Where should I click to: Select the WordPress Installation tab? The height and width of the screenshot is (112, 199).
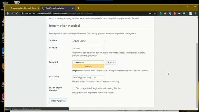[x=58, y=8]
